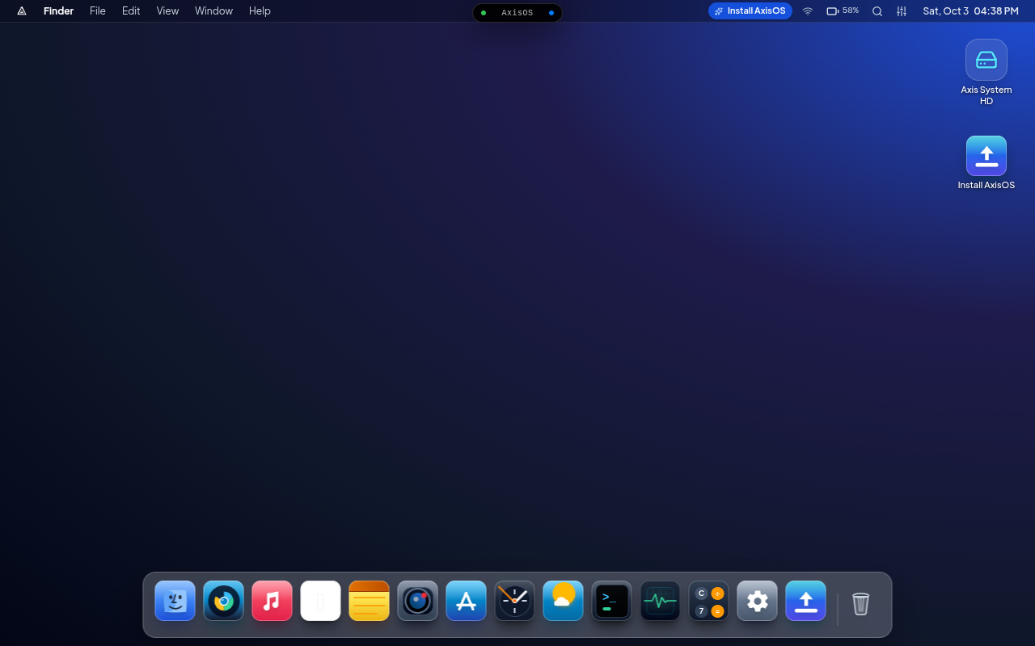The image size is (1035, 646).
Task: Open the yellow Notes app in the Dock
Action: [x=369, y=601]
